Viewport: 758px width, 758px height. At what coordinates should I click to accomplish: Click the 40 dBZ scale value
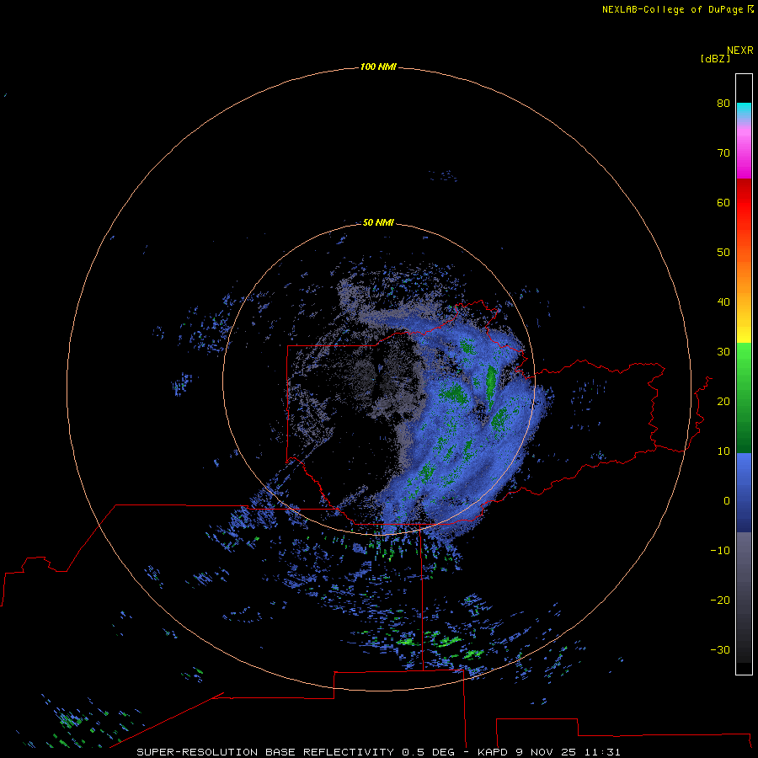tap(723, 302)
